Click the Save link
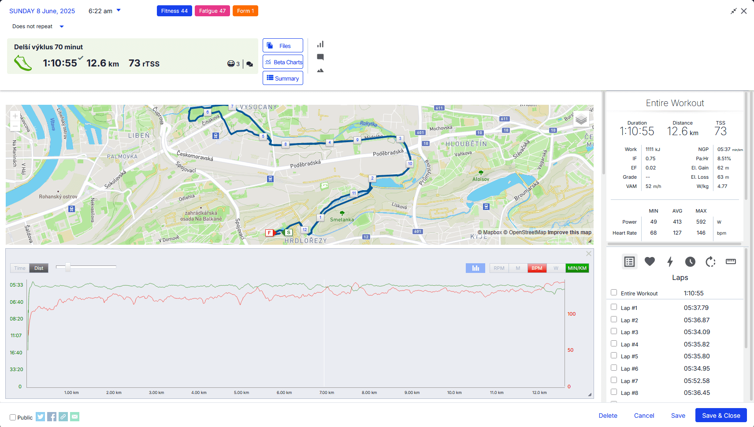 tap(678, 416)
